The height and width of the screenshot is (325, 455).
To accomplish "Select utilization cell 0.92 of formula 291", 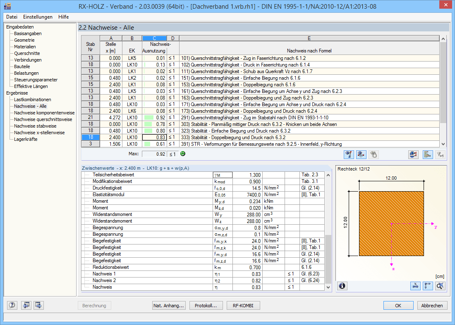I will pos(154,118).
